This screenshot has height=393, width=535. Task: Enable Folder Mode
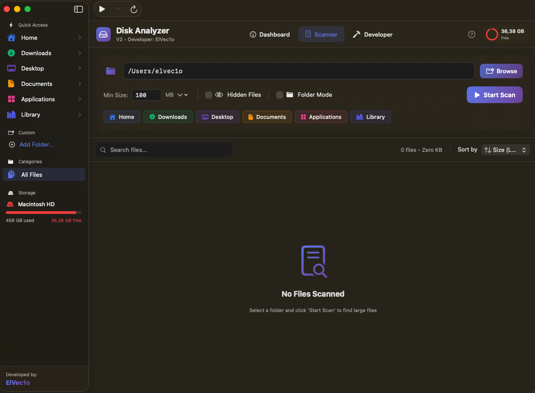click(x=280, y=95)
